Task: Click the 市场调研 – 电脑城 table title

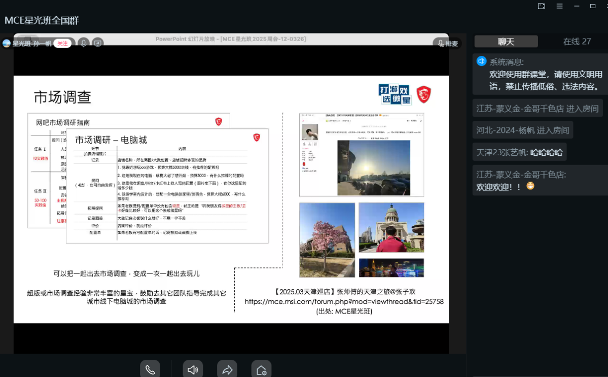Action: coord(111,140)
